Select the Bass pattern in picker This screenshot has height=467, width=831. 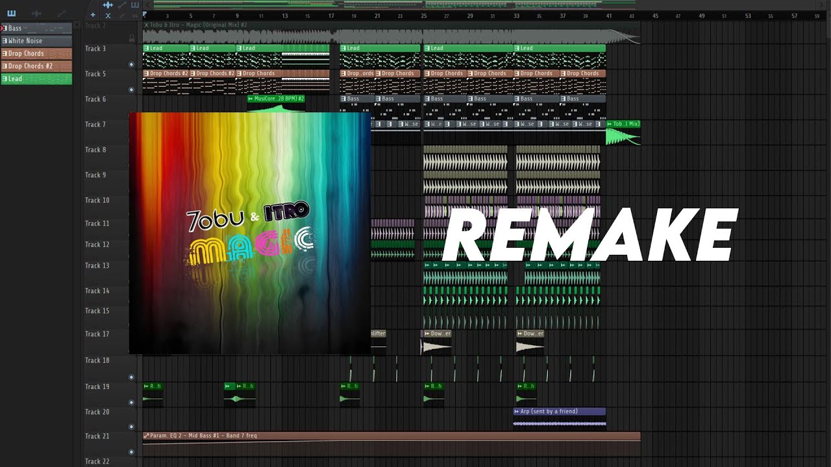pos(36,29)
